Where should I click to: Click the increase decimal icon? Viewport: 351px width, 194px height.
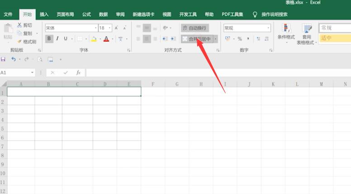tap(258, 39)
